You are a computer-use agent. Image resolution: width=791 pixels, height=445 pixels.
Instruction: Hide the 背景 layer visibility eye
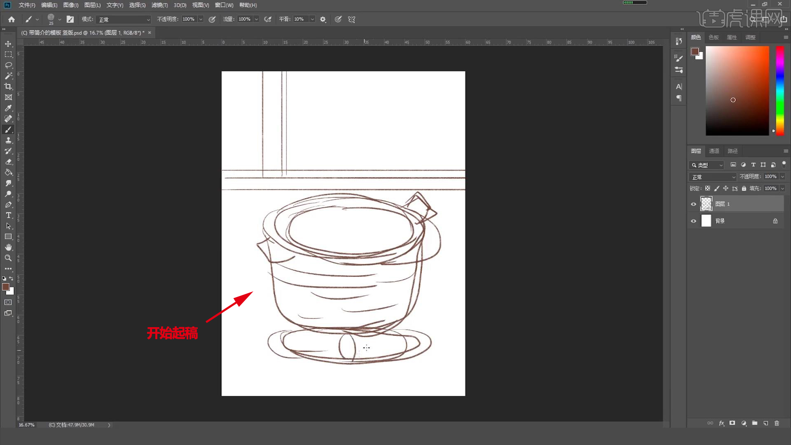tap(694, 221)
